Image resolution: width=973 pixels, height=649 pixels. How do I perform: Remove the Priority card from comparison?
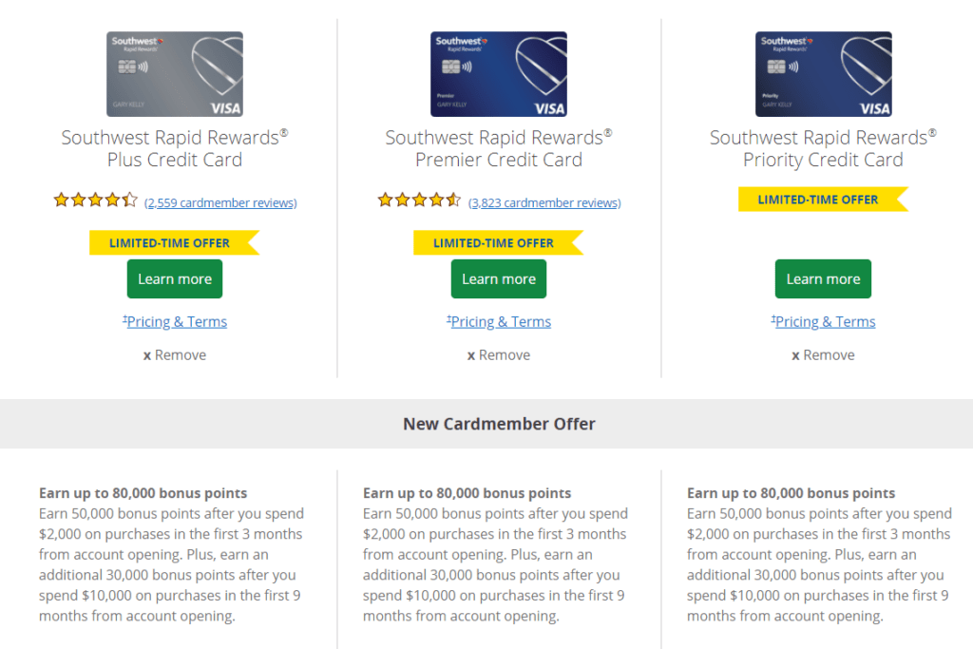click(823, 354)
